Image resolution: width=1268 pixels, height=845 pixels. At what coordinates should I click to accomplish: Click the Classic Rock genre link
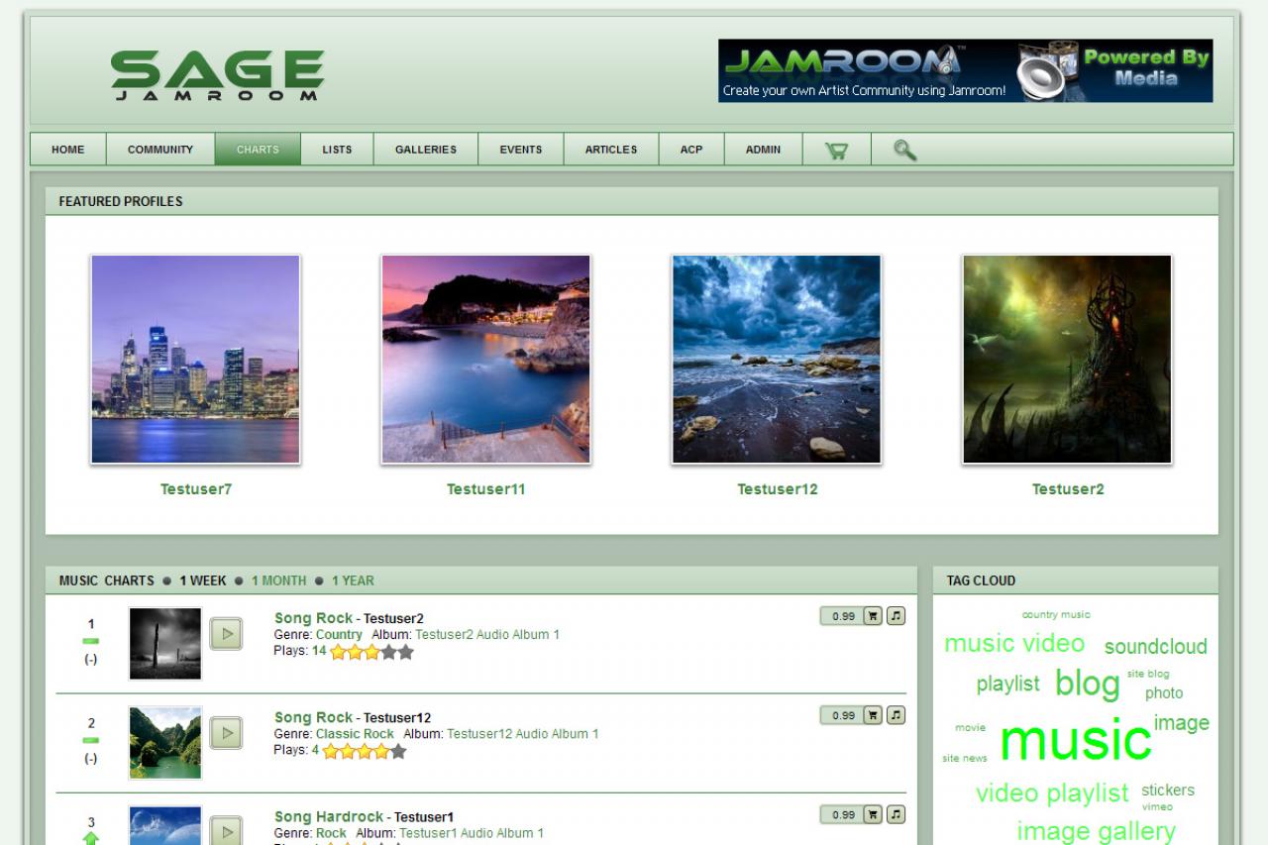tap(355, 734)
